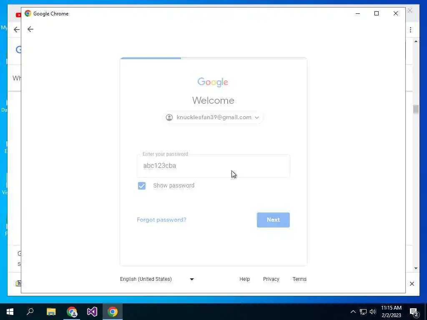This screenshot has height=320, width=427.
Task: Click the network icon in the system tray
Action: coord(363,312)
